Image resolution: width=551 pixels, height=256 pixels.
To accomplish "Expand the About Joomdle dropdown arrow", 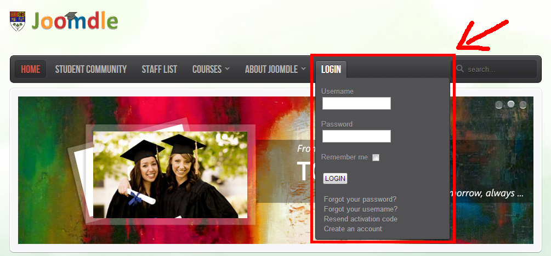I will coord(303,69).
